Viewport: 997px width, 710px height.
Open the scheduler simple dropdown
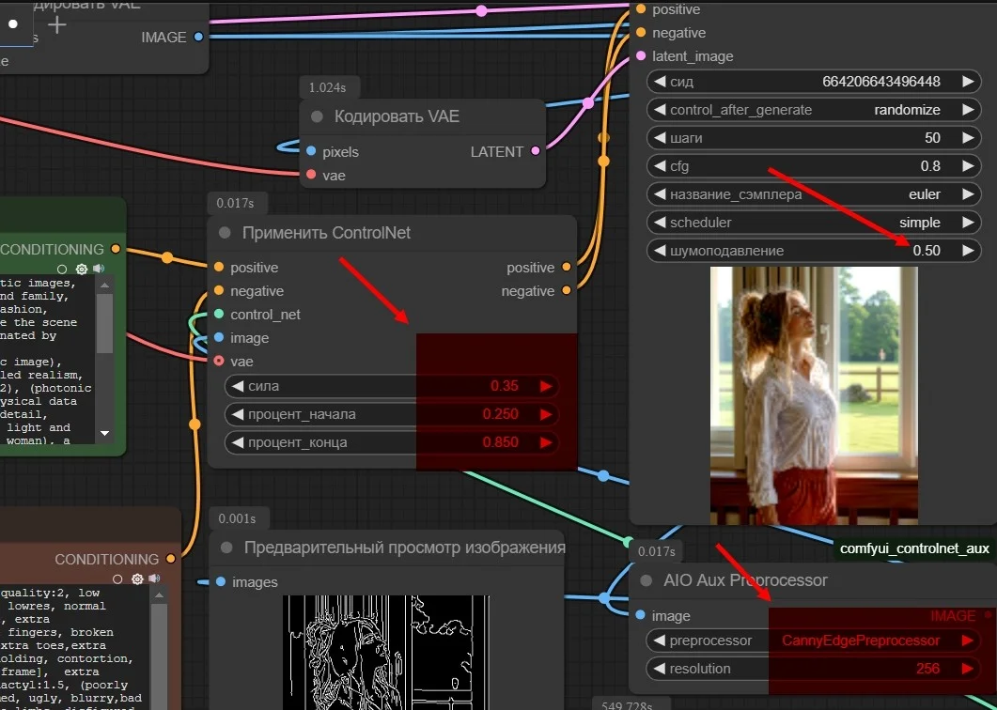(814, 223)
